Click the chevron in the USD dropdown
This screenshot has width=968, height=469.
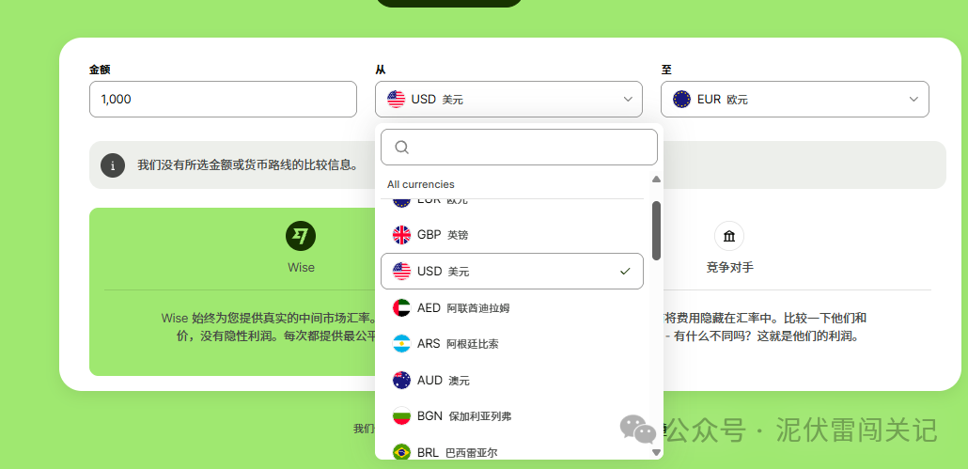point(628,100)
